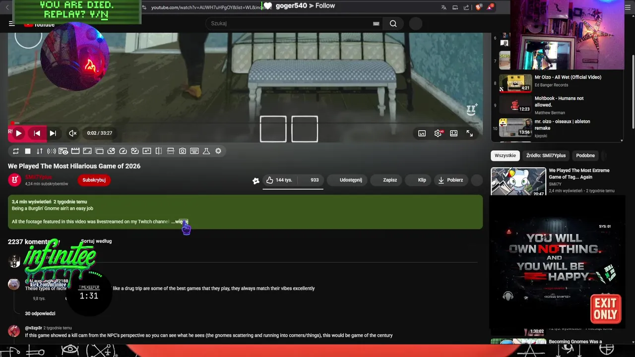The image size is (635, 357).
Task: Toggle cinema mode clapperboard icon
Action: [75, 151]
